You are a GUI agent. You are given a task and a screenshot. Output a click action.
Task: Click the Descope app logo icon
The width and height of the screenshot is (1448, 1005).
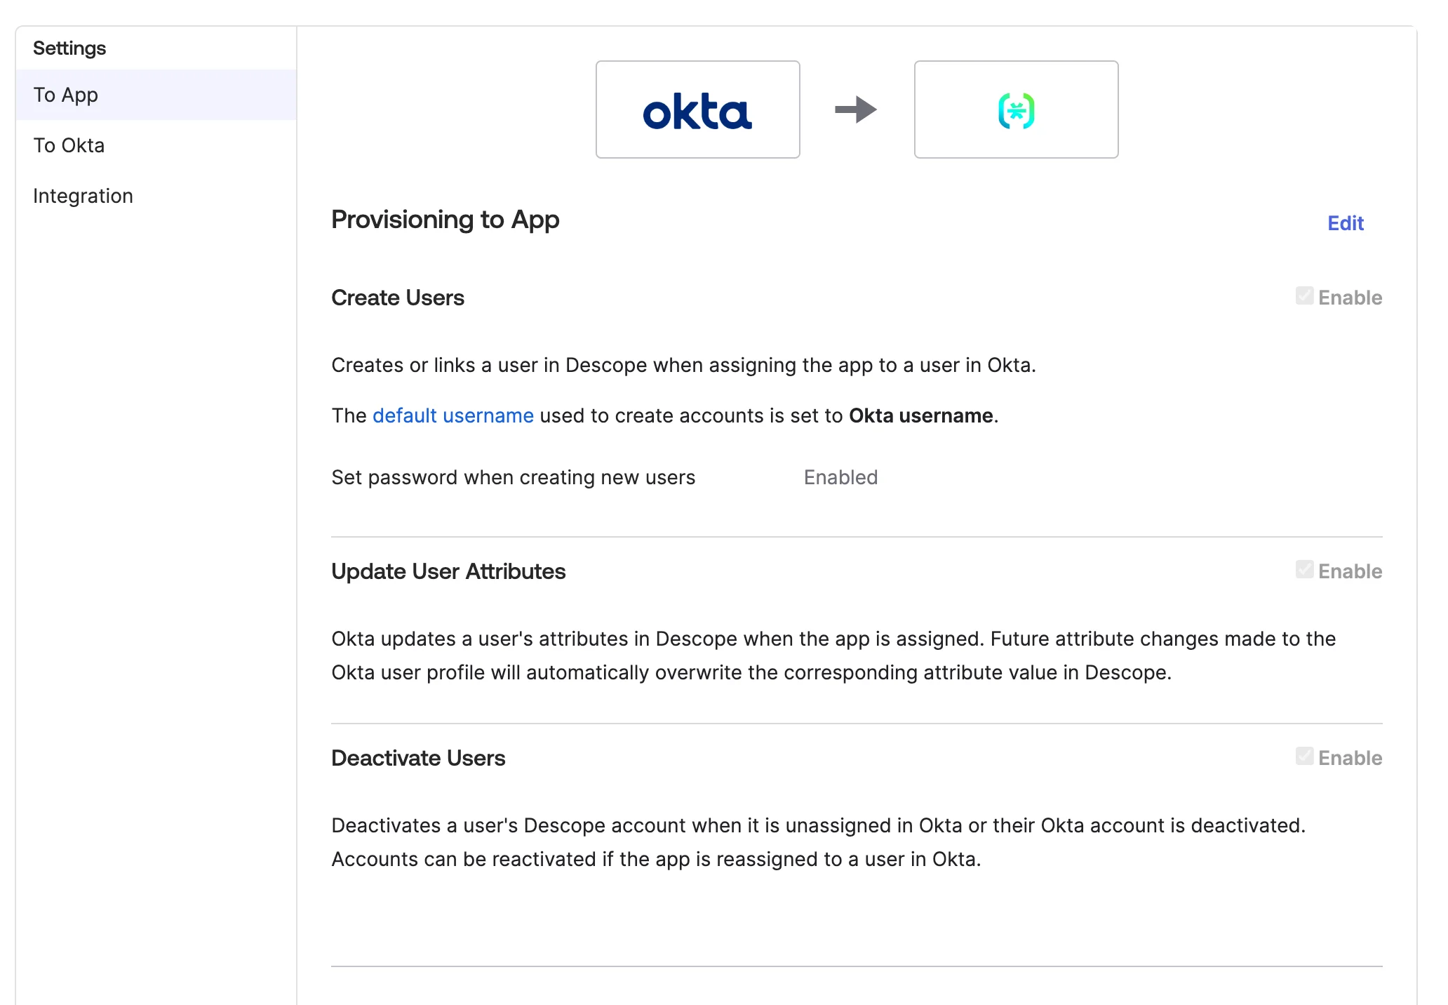(1016, 110)
